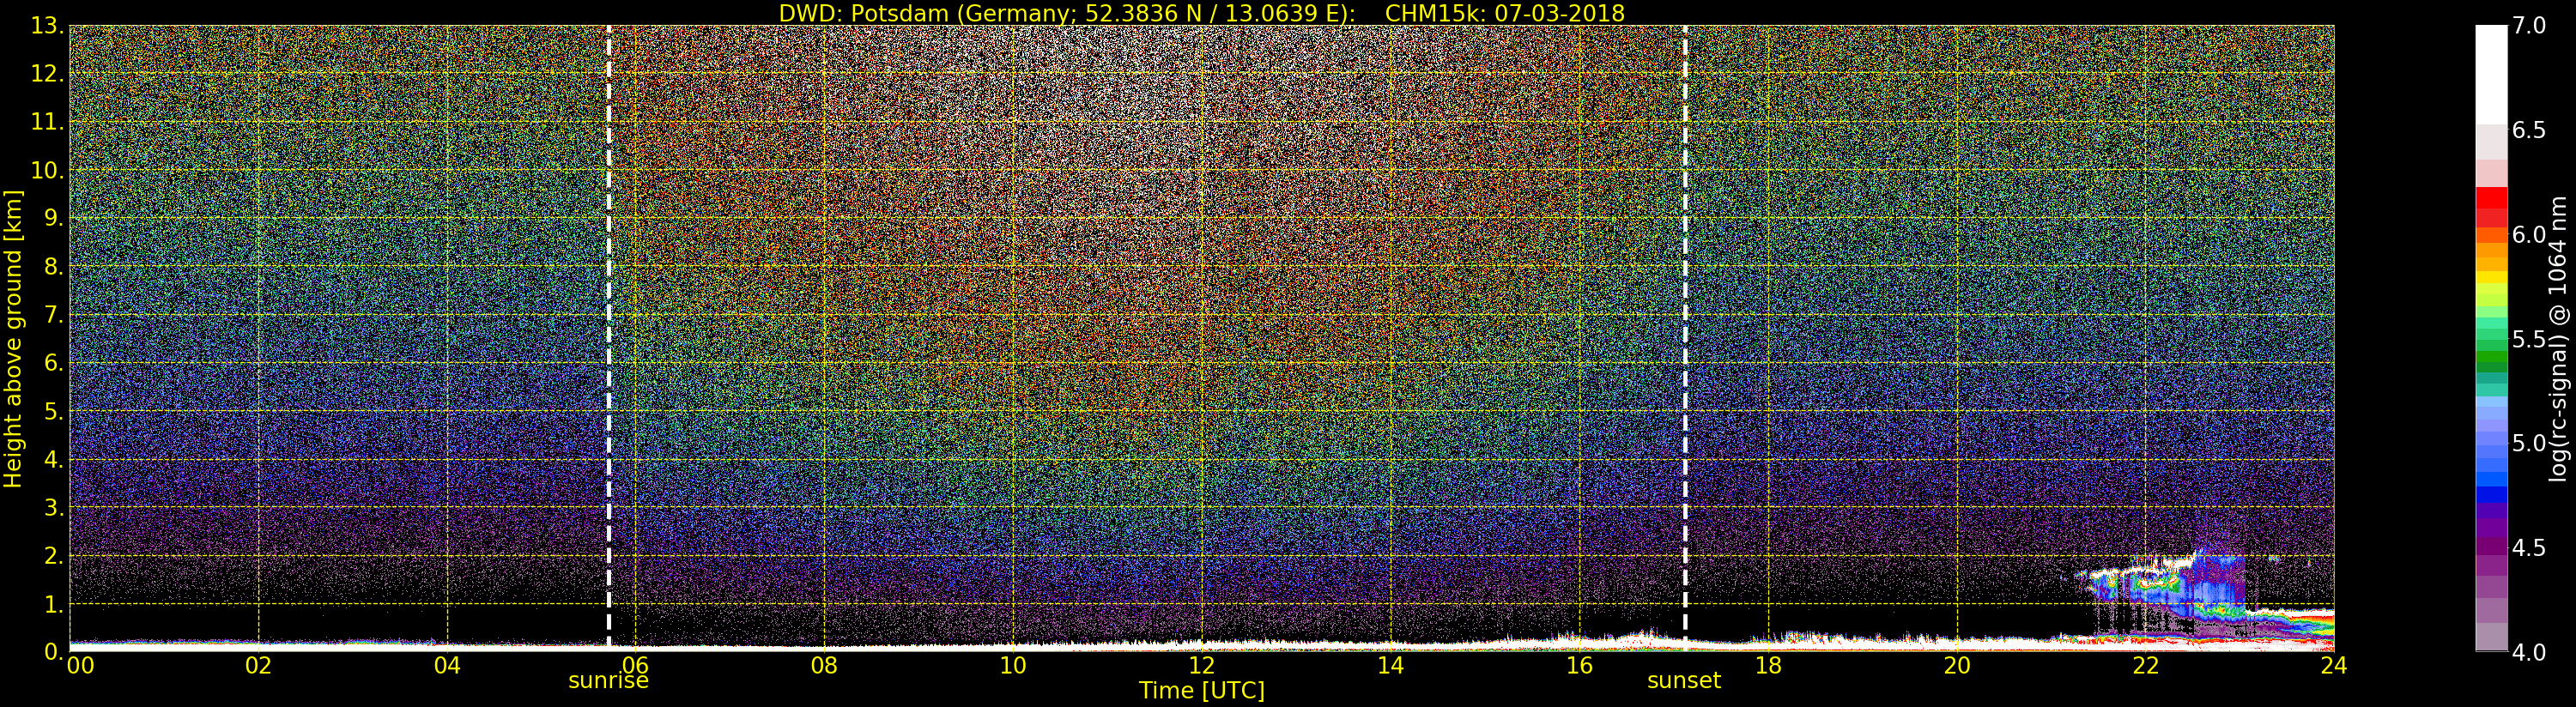Click the '9.' height tick label
This screenshot has height=707, width=2576.
pyautogui.click(x=54, y=218)
